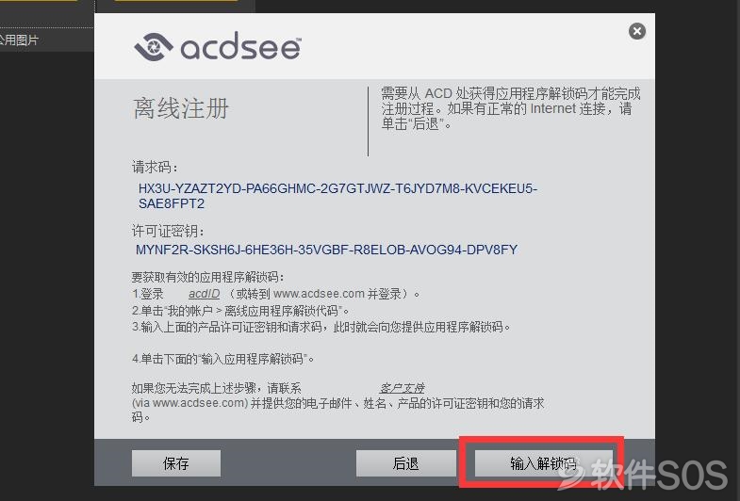Image resolution: width=740 pixels, height=501 pixels.
Task: Click the 离线注册 heading
Action: click(181, 108)
